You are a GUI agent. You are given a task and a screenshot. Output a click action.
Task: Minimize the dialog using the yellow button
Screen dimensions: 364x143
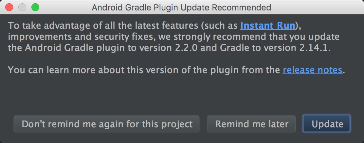click(22, 7)
